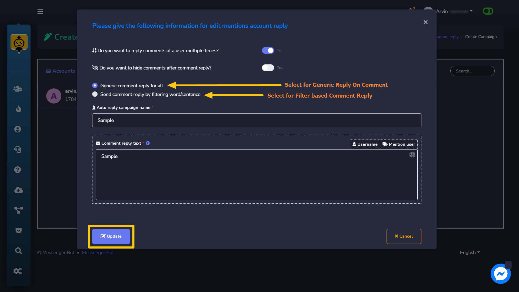Click the Auto reply campaign name input field
Screen dimensions: 519x292
(x=256, y=120)
